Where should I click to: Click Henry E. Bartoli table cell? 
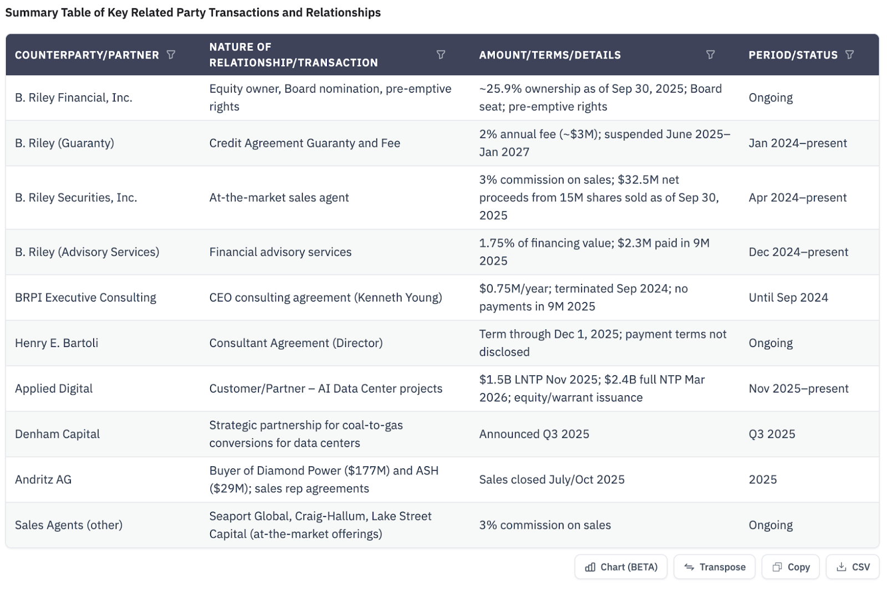pyautogui.click(x=57, y=343)
